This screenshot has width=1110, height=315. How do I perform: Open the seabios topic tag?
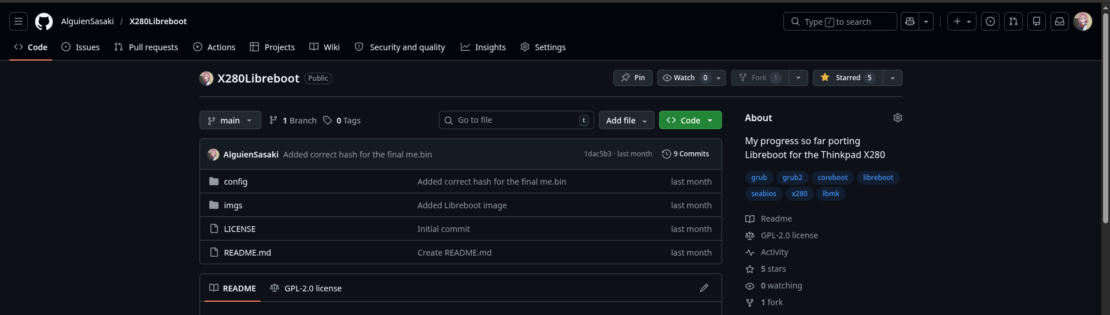[764, 194]
